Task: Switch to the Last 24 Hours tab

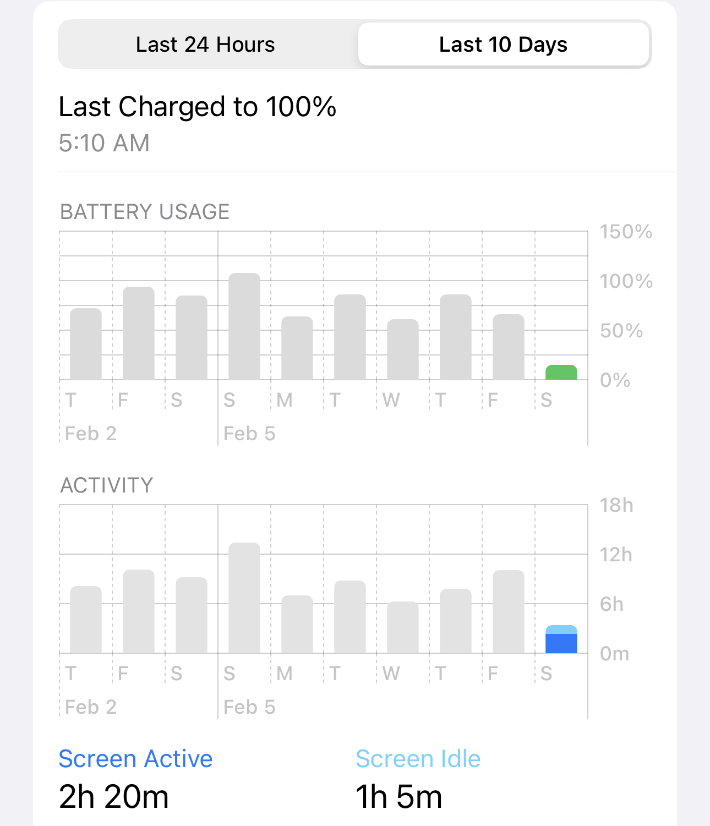Action: [205, 45]
